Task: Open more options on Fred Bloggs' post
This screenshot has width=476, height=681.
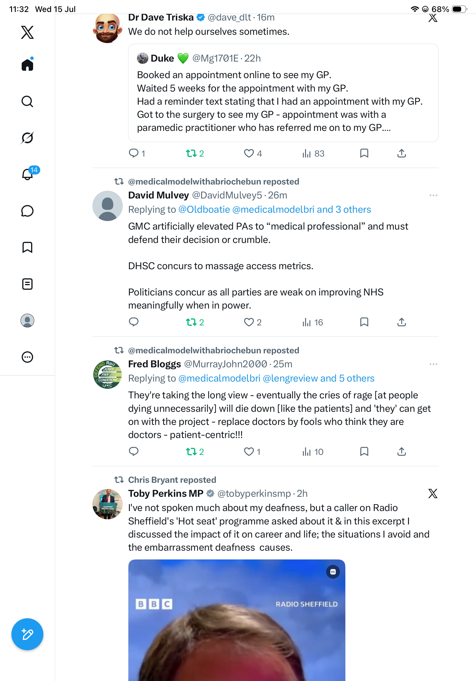Action: 433,364
